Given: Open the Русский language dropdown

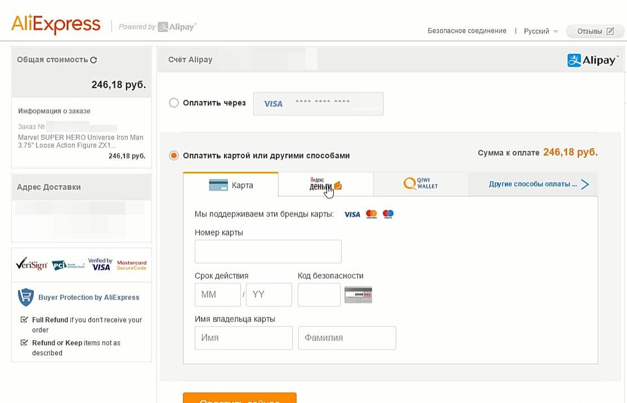Looking at the screenshot, I should click(541, 31).
